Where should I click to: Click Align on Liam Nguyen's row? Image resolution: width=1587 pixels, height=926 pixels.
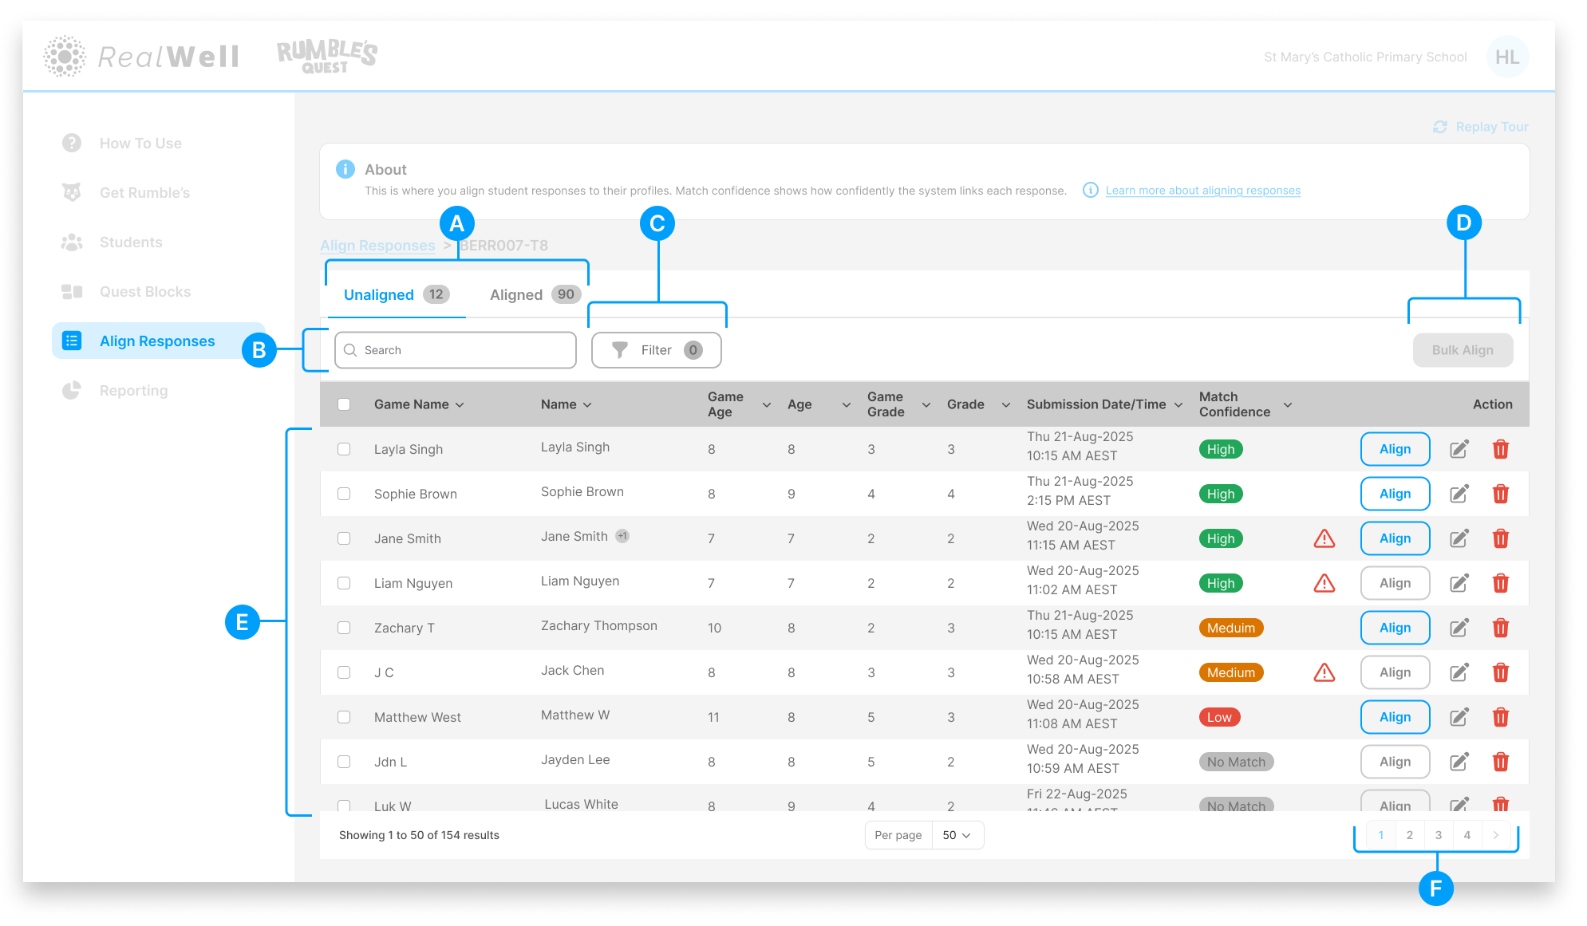1394,583
